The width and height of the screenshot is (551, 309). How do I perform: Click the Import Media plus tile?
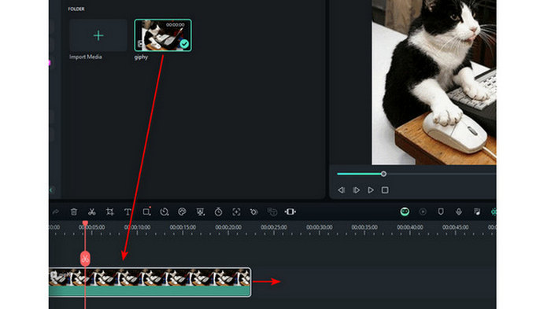98,35
